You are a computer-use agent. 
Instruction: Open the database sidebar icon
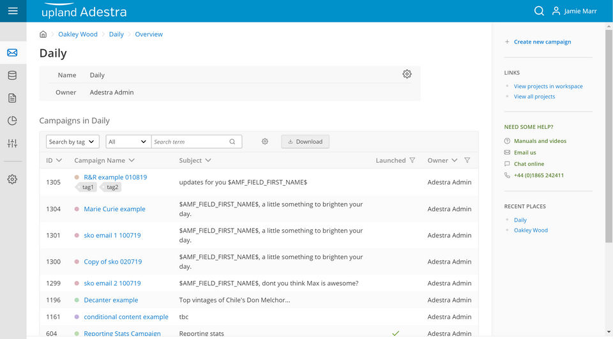pyautogui.click(x=12, y=75)
